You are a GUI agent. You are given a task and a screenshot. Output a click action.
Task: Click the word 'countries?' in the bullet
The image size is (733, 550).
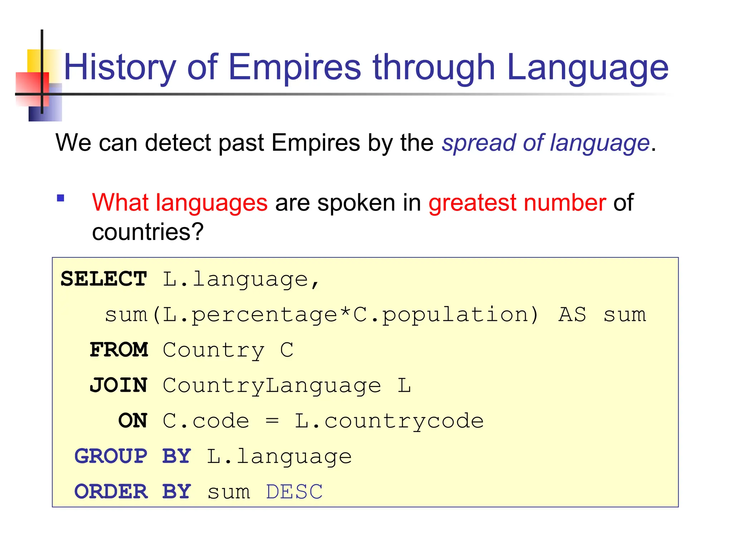pyautogui.click(x=148, y=232)
